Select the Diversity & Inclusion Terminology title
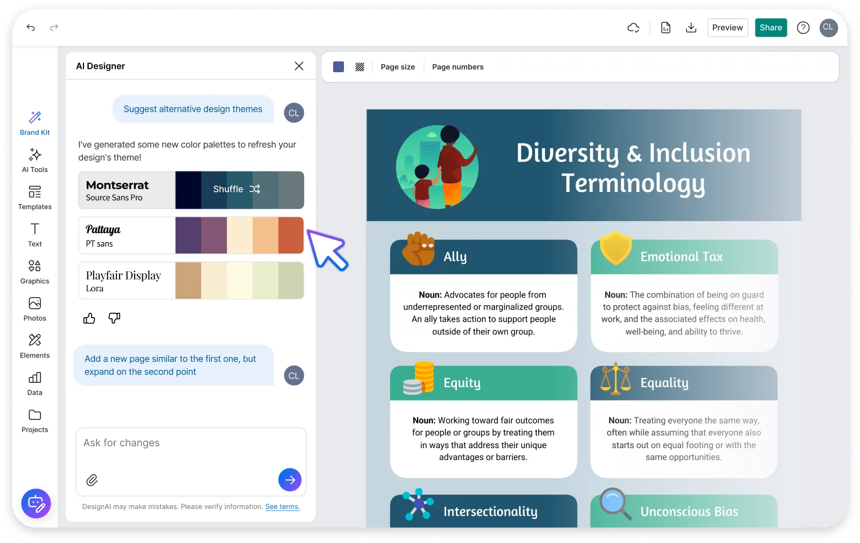 [x=633, y=168]
